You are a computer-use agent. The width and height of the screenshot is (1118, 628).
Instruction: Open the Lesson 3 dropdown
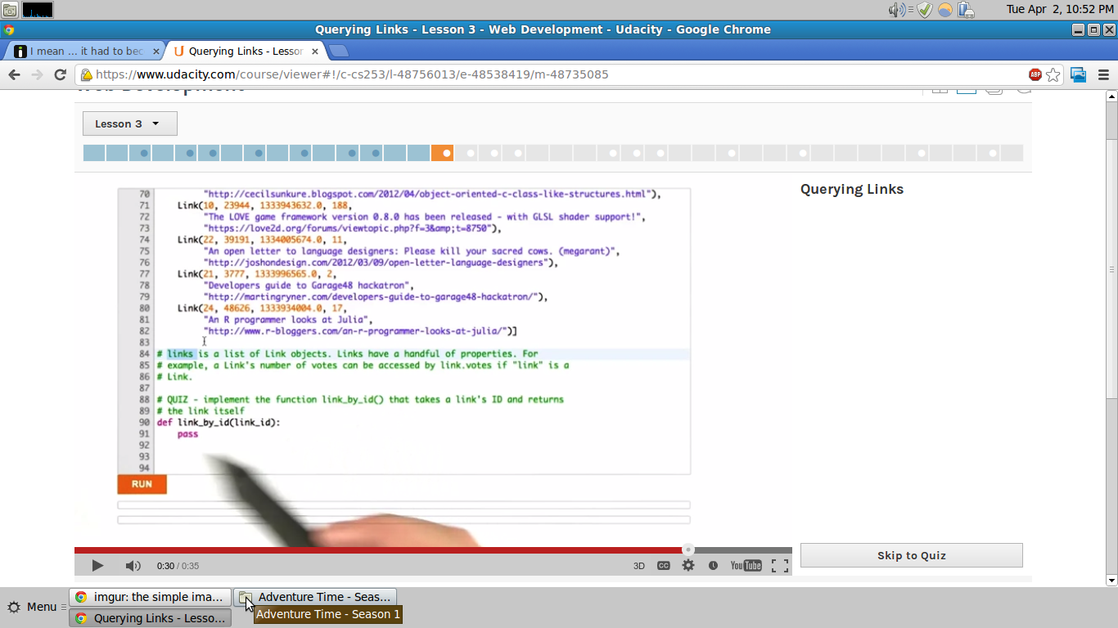[x=129, y=123]
